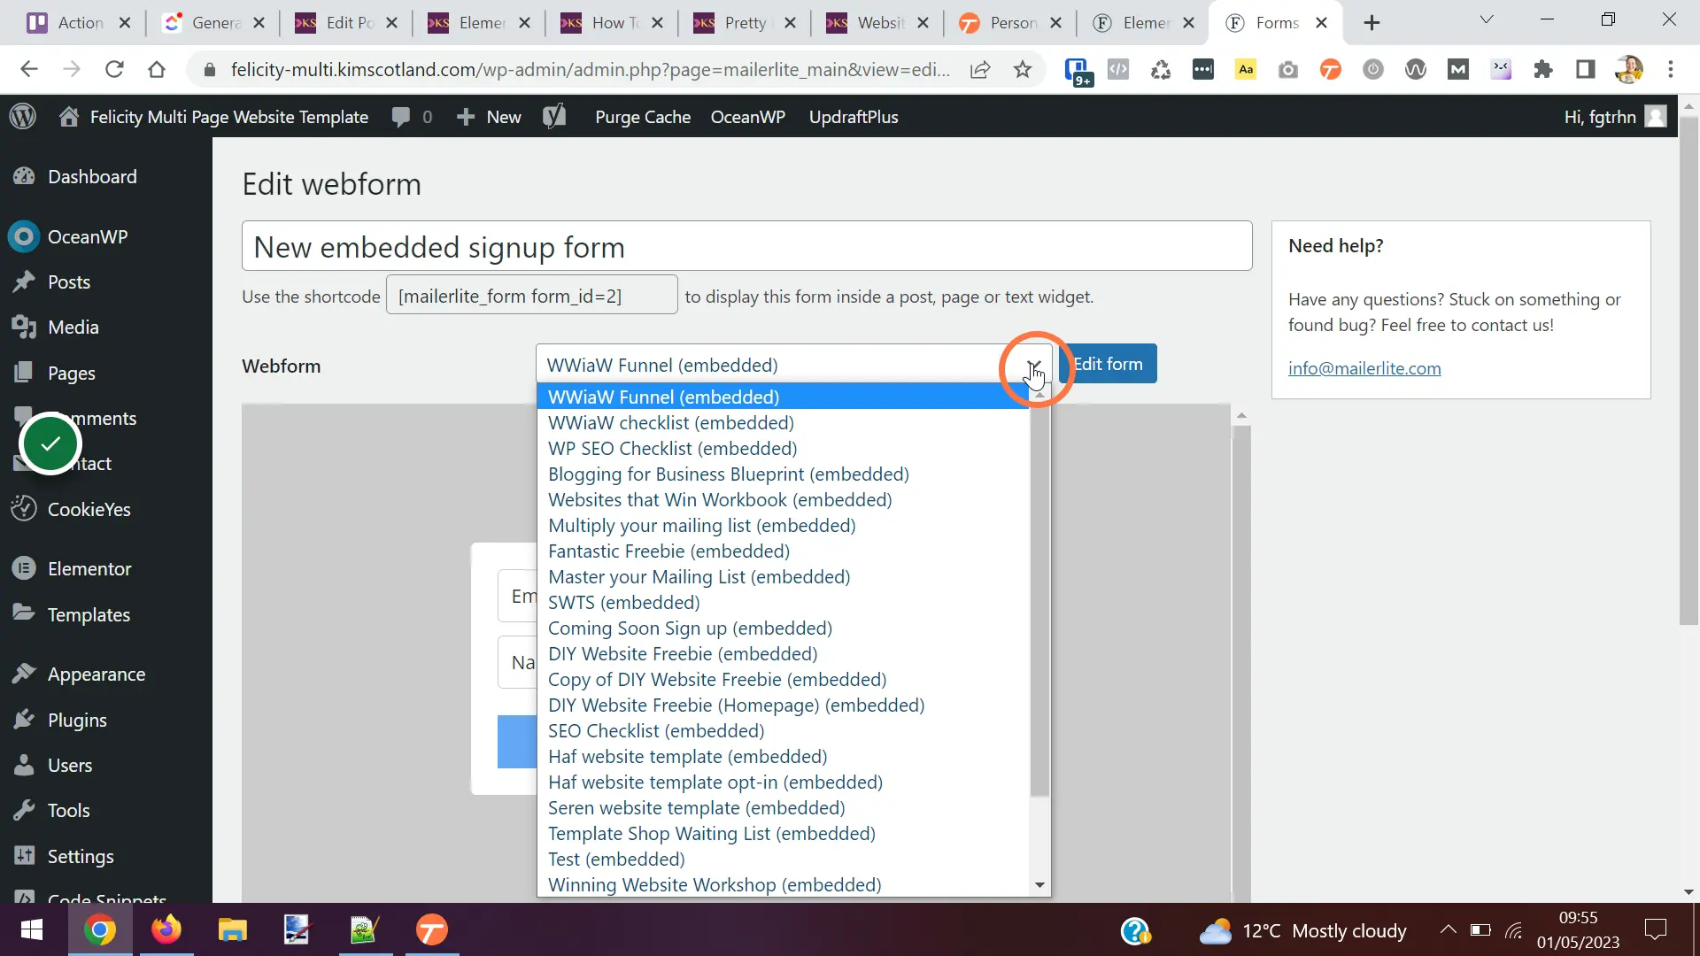Switch to the Edit Po browser tab
Image resolution: width=1700 pixels, height=956 pixels.
347,23
